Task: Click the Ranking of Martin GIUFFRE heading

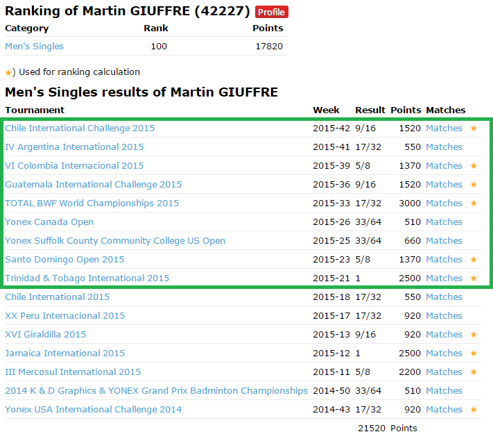Action: 128,11
